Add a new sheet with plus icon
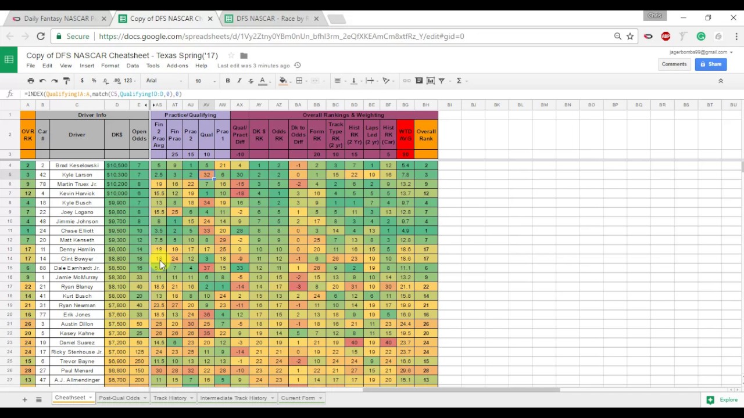This screenshot has height=418, width=744. click(24, 399)
